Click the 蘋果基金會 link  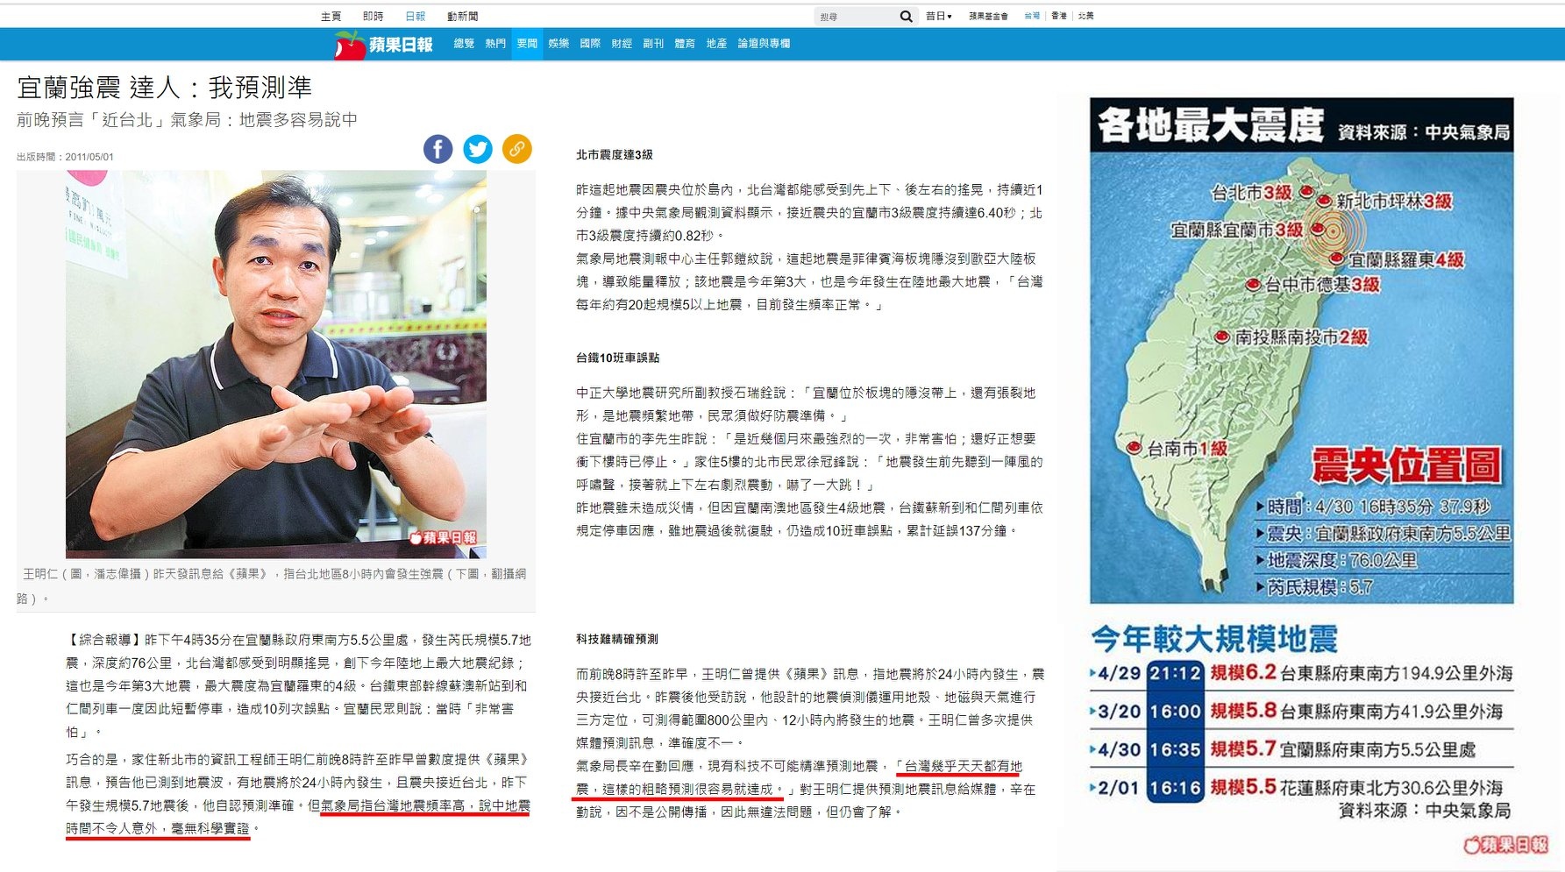988,16
